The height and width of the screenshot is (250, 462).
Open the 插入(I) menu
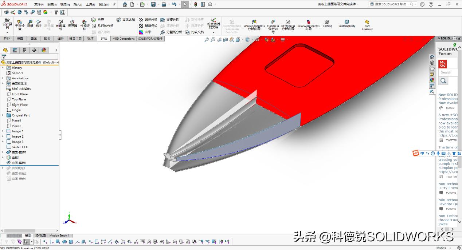78,4
